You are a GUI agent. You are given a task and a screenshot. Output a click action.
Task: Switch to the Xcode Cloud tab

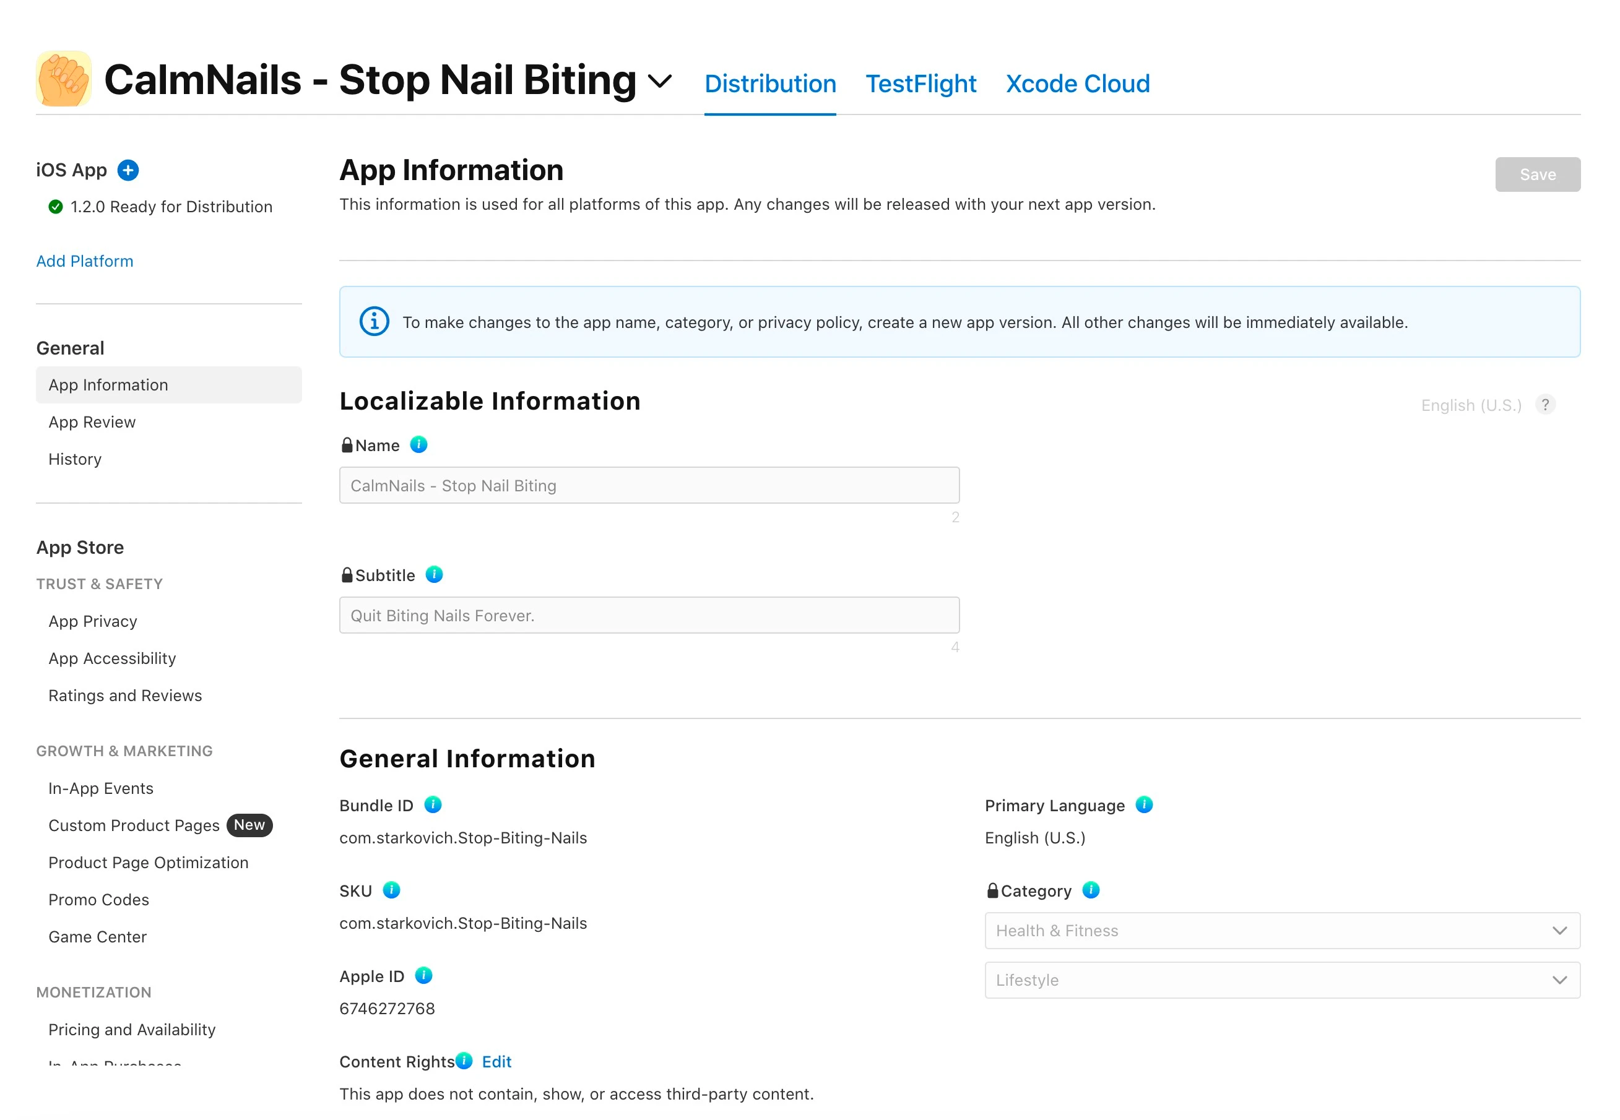click(x=1078, y=84)
